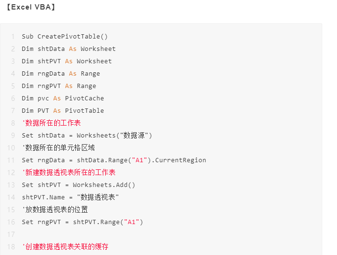Click the red comment 数据所在的工作表
The width and height of the screenshot is (337, 255).
[x=51, y=123]
